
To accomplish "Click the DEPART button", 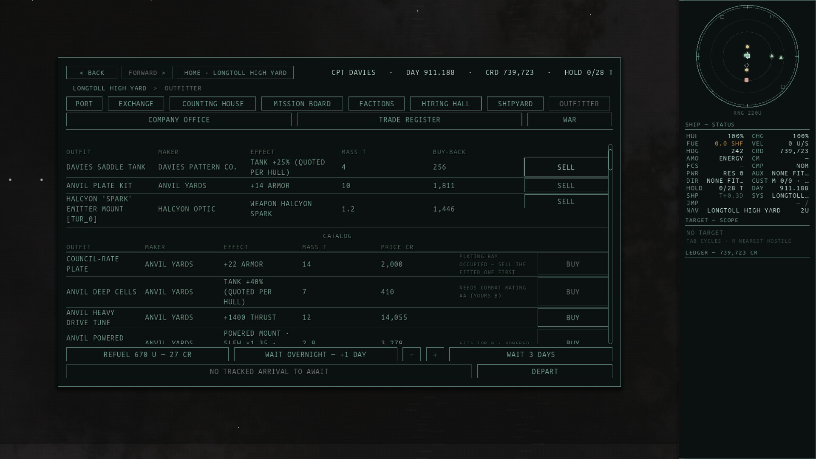I will click(x=544, y=371).
